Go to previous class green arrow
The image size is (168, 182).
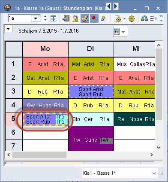click(109, 6)
